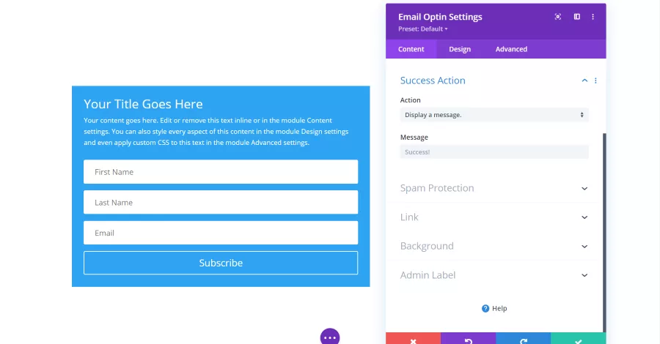Redo the last change
The width and height of the screenshot is (660, 344).
[523, 339]
